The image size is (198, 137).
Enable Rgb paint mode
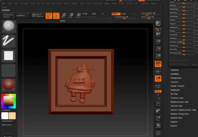(94, 14)
